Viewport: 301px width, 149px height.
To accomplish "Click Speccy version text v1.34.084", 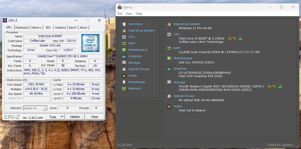I will (x=124, y=145).
